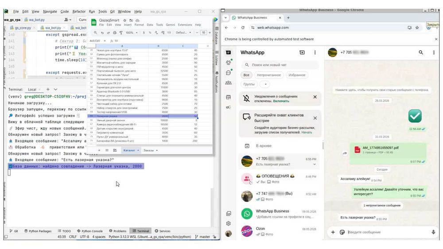Click Google Sheets undo icon
The image size is (443, 249).
(102, 33)
